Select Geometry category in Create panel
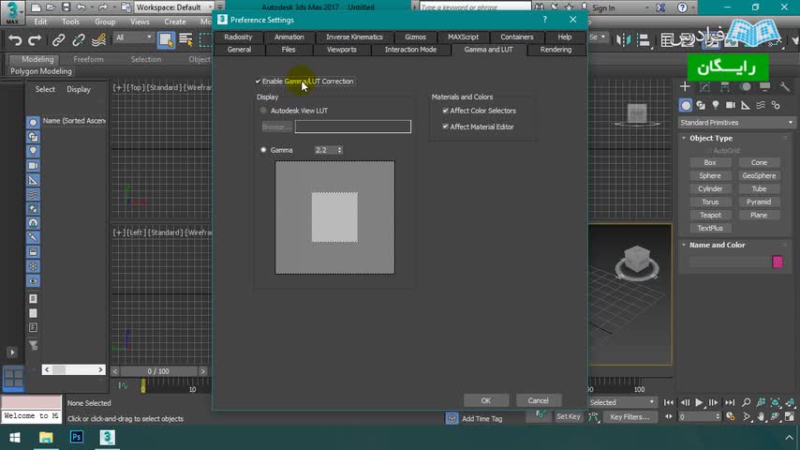This screenshot has width=800, height=450. click(x=686, y=105)
